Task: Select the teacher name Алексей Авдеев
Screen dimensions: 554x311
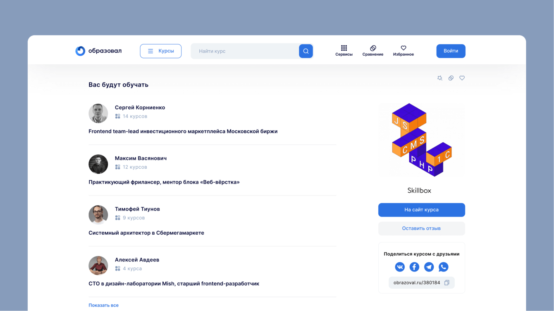Action: 137,260
